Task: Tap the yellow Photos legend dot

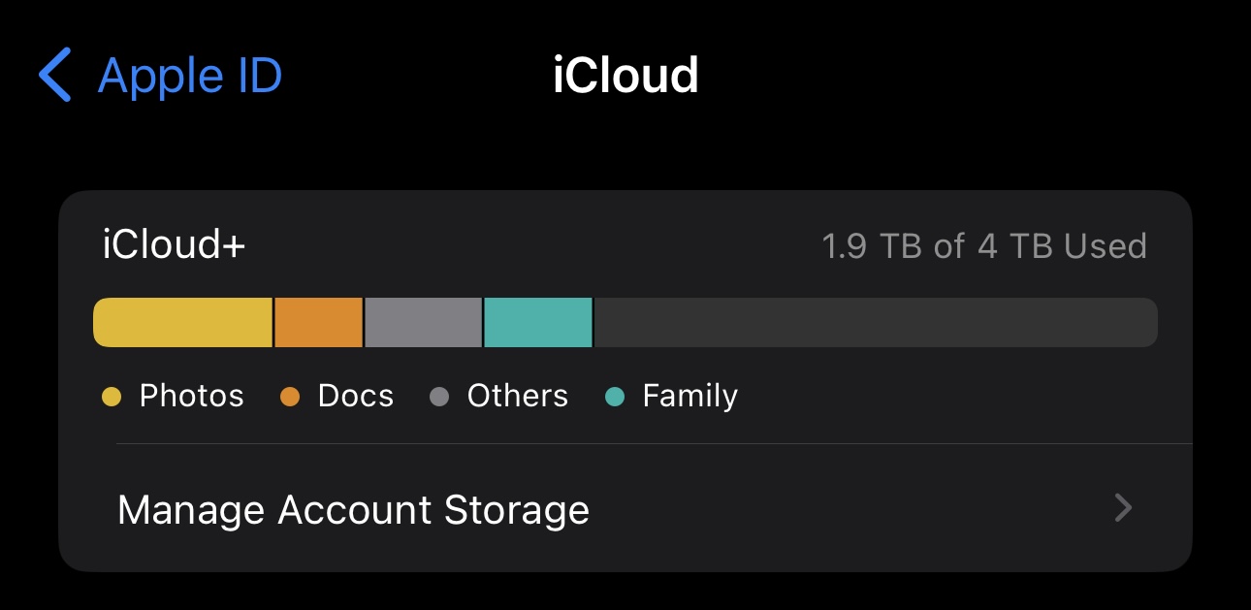Action: coord(112,397)
